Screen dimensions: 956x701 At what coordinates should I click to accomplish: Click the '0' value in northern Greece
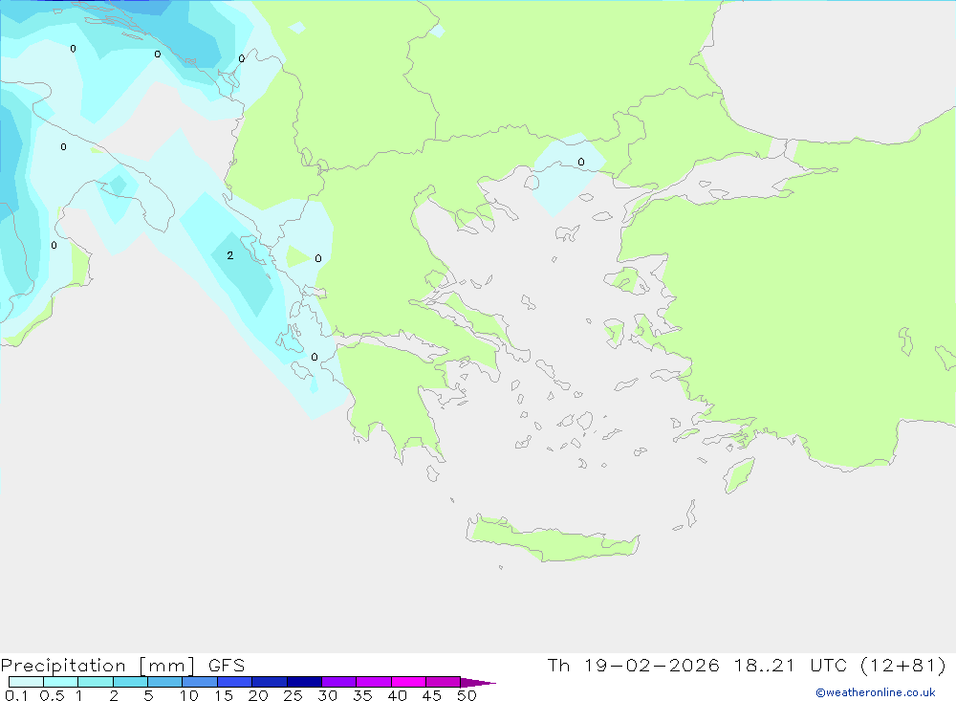(x=581, y=162)
